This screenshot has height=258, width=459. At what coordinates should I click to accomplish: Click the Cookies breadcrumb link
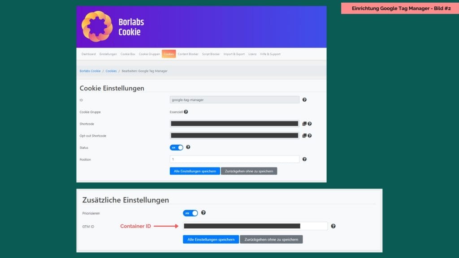[x=111, y=71]
